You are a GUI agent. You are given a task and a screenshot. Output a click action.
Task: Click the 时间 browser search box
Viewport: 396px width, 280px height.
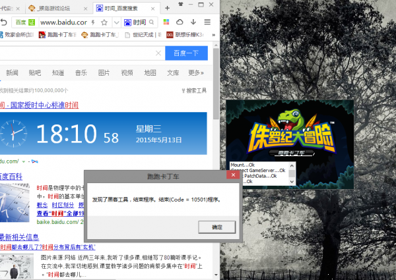(140, 22)
